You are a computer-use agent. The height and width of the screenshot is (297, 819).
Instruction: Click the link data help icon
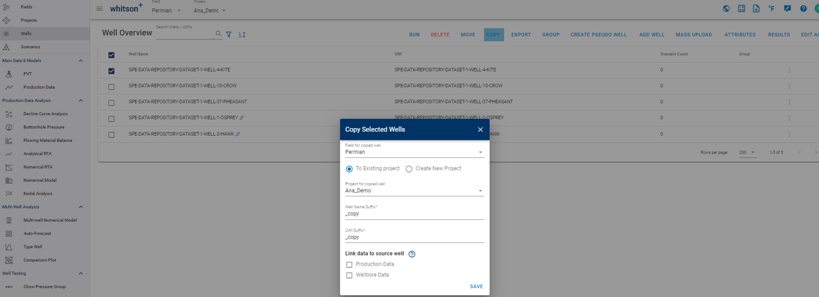click(x=412, y=254)
